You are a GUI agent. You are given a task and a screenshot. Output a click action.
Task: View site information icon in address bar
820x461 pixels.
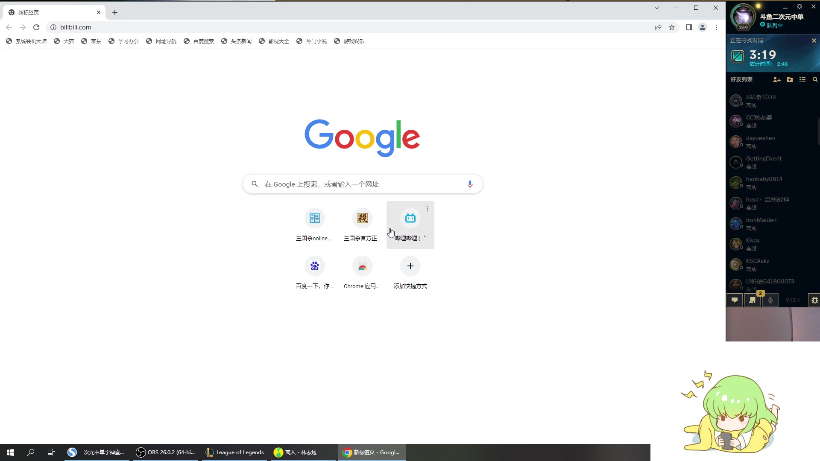(x=53, y=27)
